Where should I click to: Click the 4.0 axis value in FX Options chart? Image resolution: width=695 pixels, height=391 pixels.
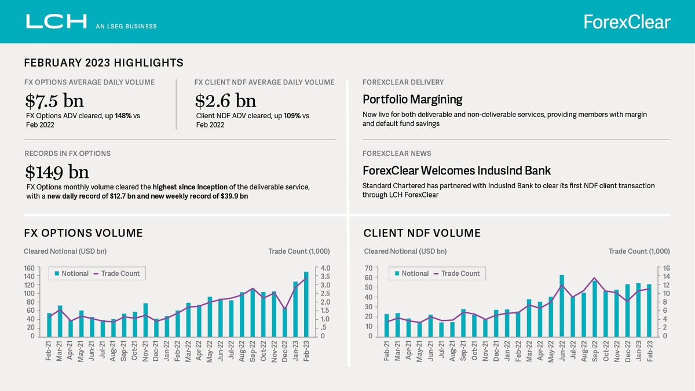[x=325, y=268]
